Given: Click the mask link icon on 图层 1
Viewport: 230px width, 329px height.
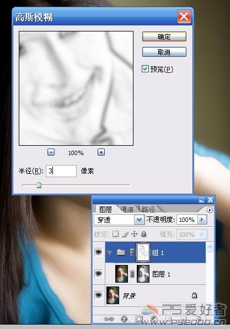Looking at the screenshot, I should coord(132,274).
